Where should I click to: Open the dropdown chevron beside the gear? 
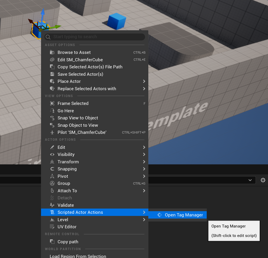click(250, 180)
